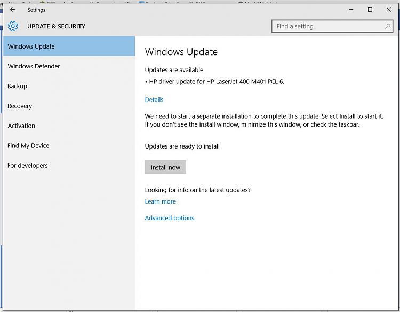Click the 'Settings' title bar text
Viewport: 400px width, 312px height.
pos(36,10)
